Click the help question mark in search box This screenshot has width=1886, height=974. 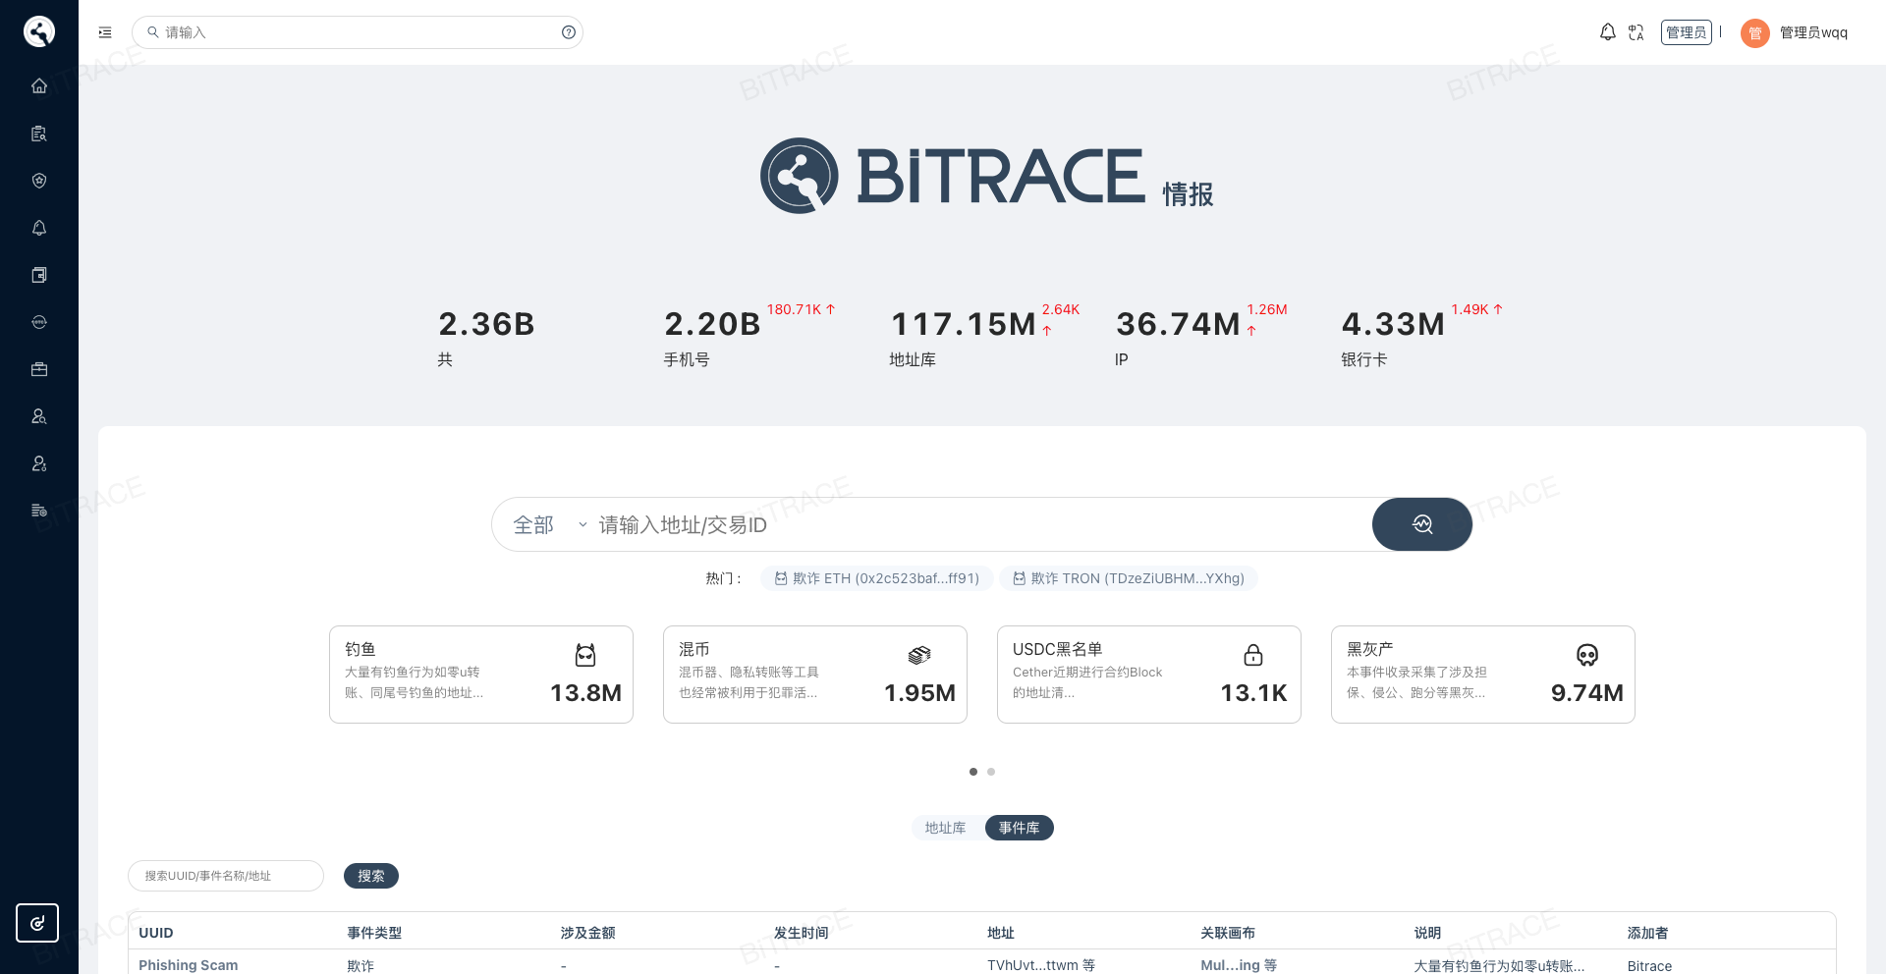point(568,32)
